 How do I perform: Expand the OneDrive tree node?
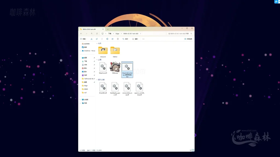tap(80, 51)
